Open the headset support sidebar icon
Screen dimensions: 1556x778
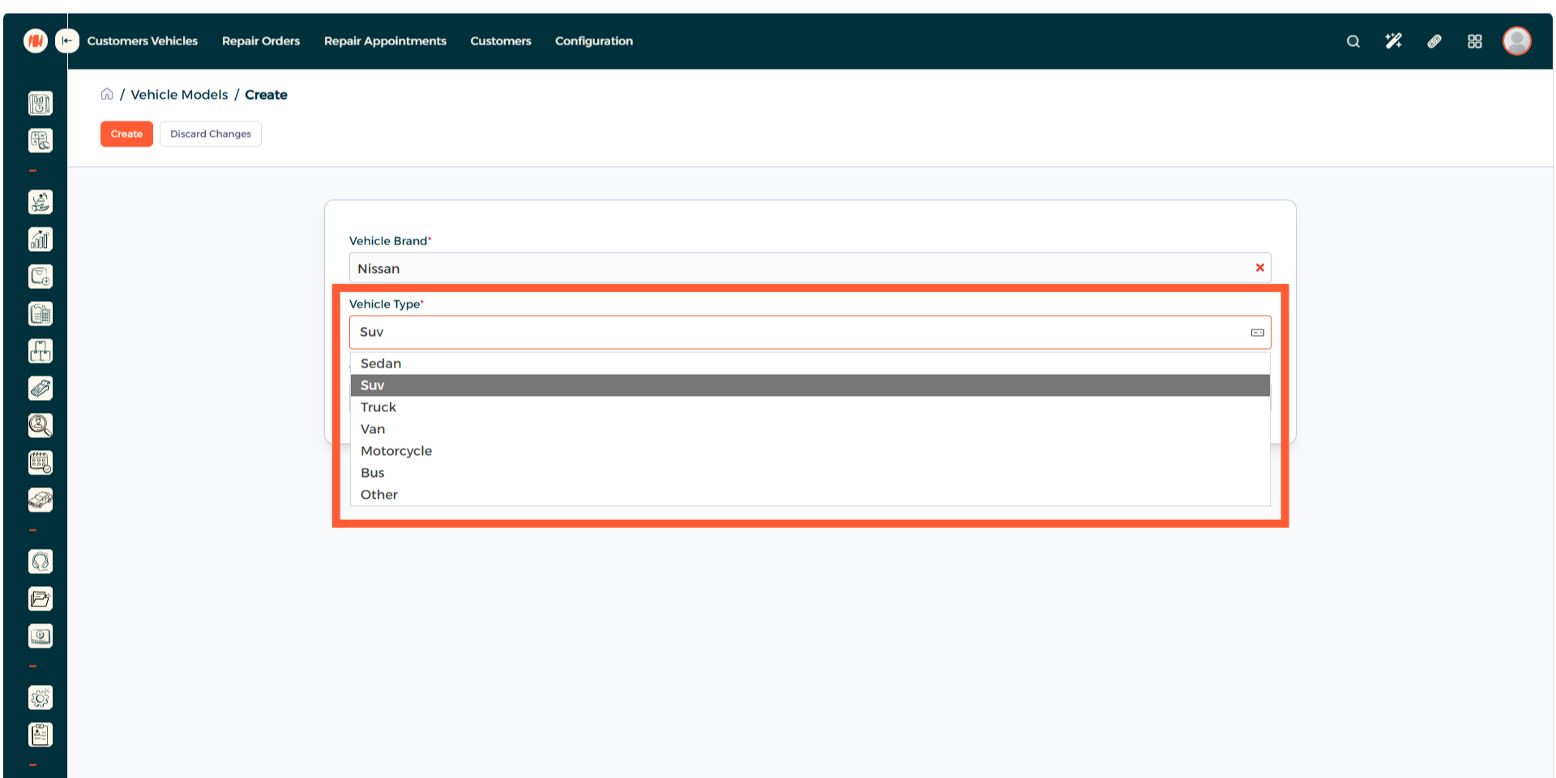(x=41, y=562)
